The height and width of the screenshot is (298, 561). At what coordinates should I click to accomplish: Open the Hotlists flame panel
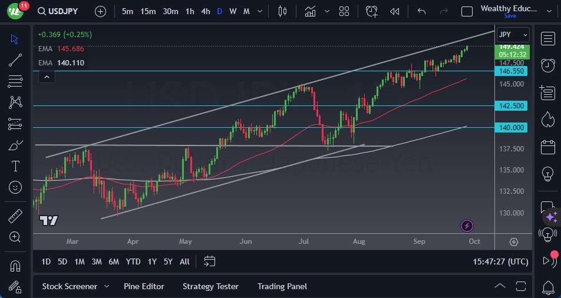(547, 120)
